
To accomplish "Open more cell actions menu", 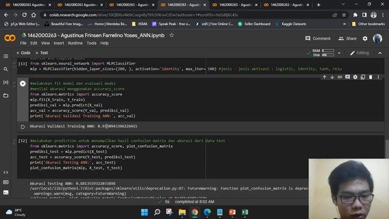I will (378, 77).
